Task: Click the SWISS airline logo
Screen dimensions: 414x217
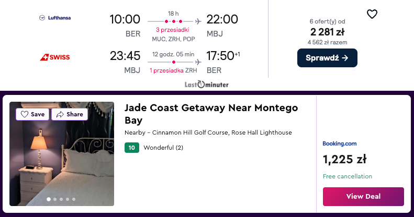Action: (x=55, y=57)
